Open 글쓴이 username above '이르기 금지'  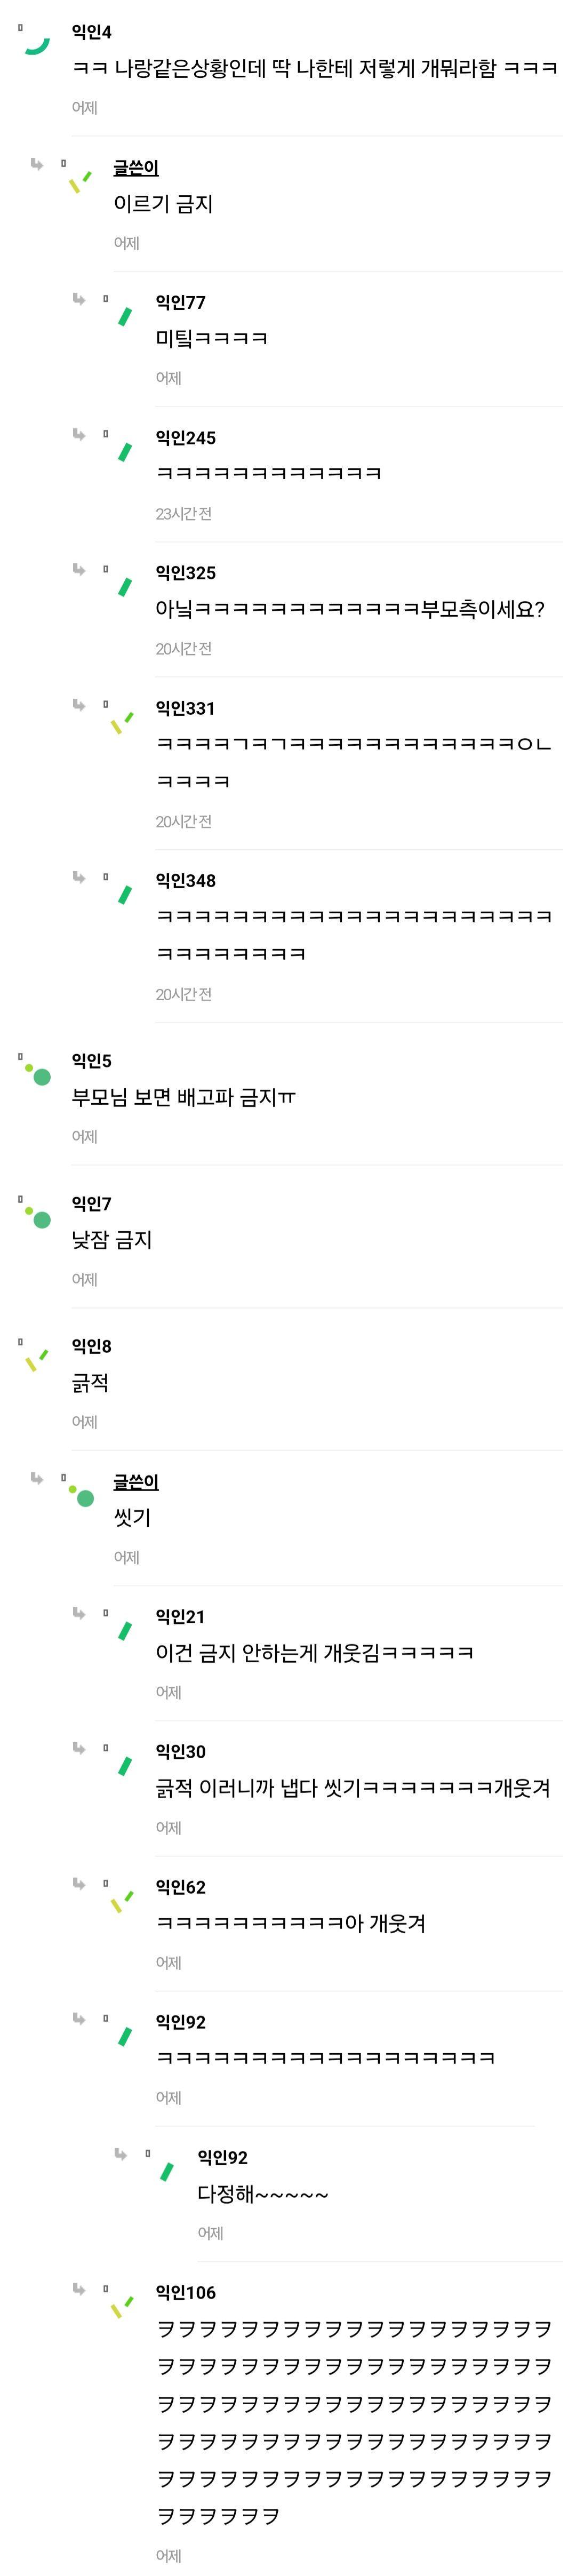[135, 168]
